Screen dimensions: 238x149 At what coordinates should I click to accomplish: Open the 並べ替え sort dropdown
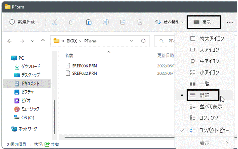[169, 22]
